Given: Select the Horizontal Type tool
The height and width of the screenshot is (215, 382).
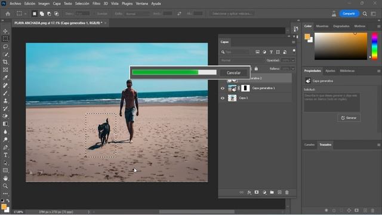Looking at the screenshot, I should pyautogui.click(x=5, y=155).
